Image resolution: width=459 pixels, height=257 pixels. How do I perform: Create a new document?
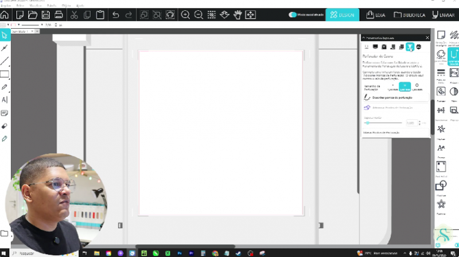click(20, 15)
